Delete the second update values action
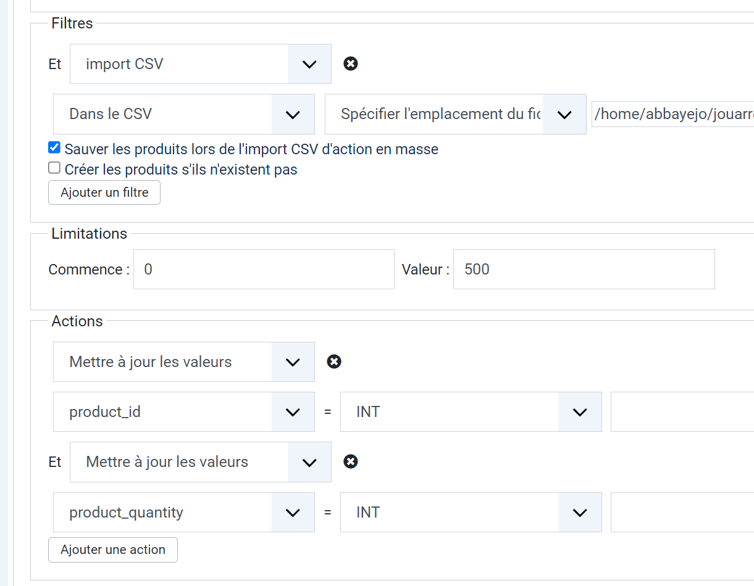The height and width of the screenshot is (586, 754). tap(351, 462)
